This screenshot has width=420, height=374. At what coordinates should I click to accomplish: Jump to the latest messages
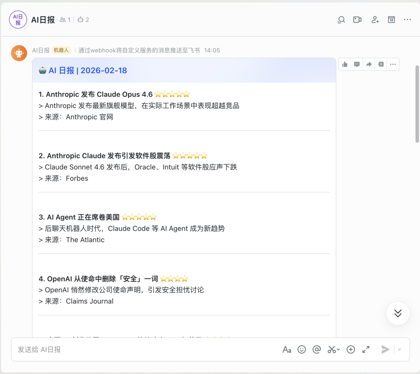[398, 313]
